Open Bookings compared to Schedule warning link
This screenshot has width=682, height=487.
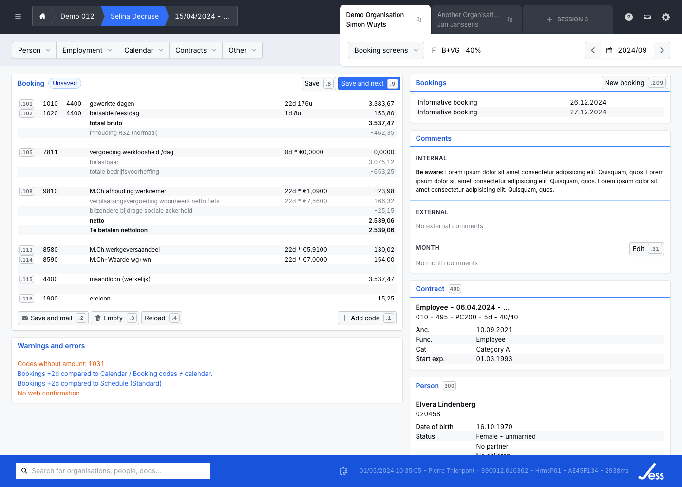coord(90,383)
